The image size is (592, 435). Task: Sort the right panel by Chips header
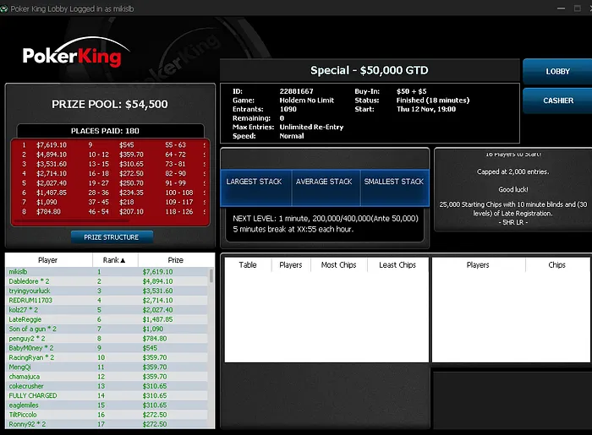pos(556,264)
